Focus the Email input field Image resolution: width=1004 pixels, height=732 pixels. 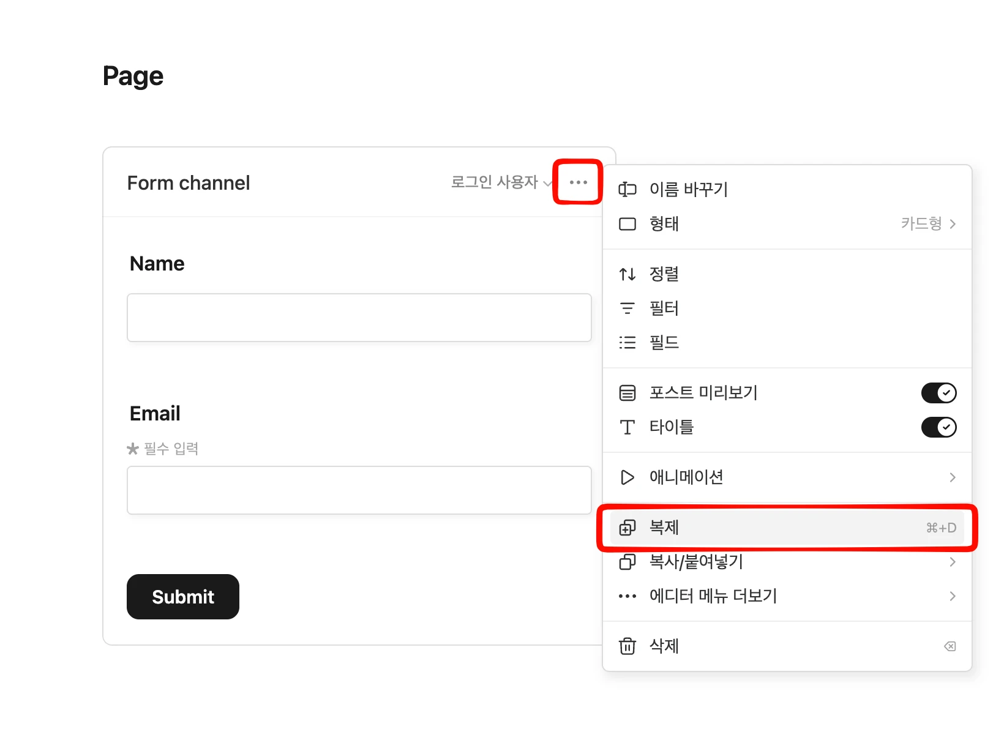tap(359, 490)
